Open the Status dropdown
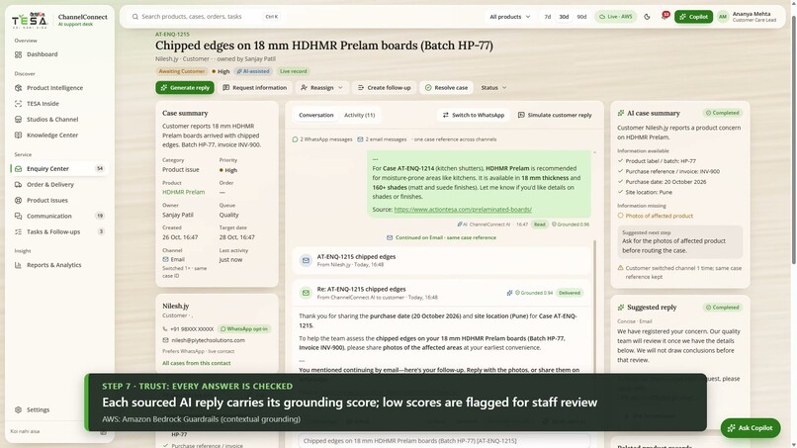 (493, 87)
